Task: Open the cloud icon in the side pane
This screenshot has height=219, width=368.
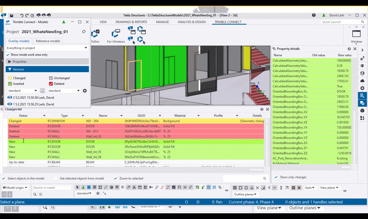Action: pos(362,81)
